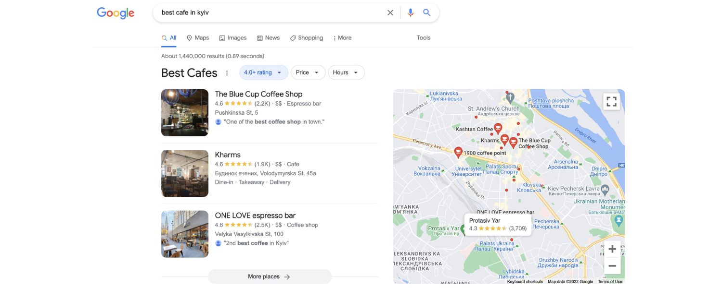Expand map with the fullscreen icon

click(x=612, y=102)
